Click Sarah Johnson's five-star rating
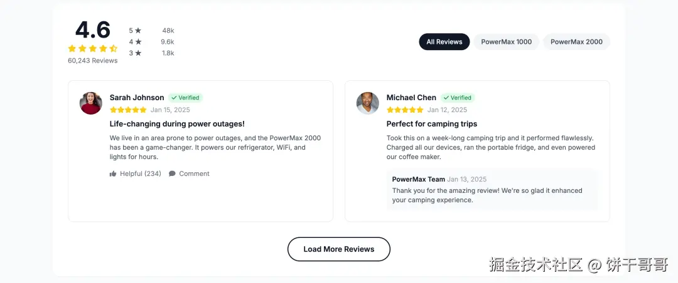The height and width of the screenshot is (283, 678). pos(128,110)
